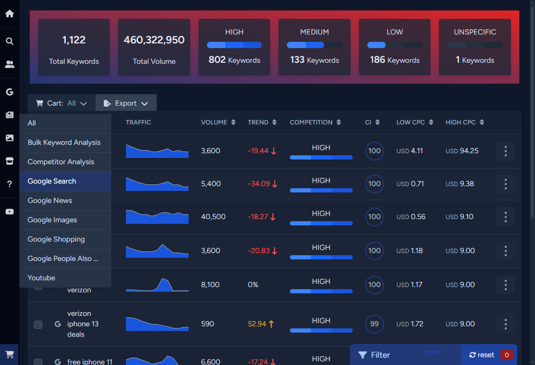Image resolution: width=535 pixels, height=365 pixels.
Task: Click the competition bar in the 3,600 volume row with -19.44 trend
Action: click(321, 157)
